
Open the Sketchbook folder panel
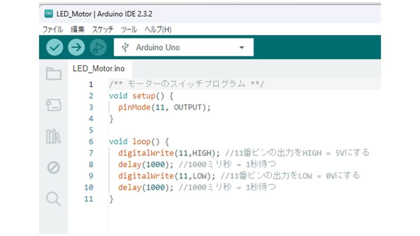tap(53, 74)
